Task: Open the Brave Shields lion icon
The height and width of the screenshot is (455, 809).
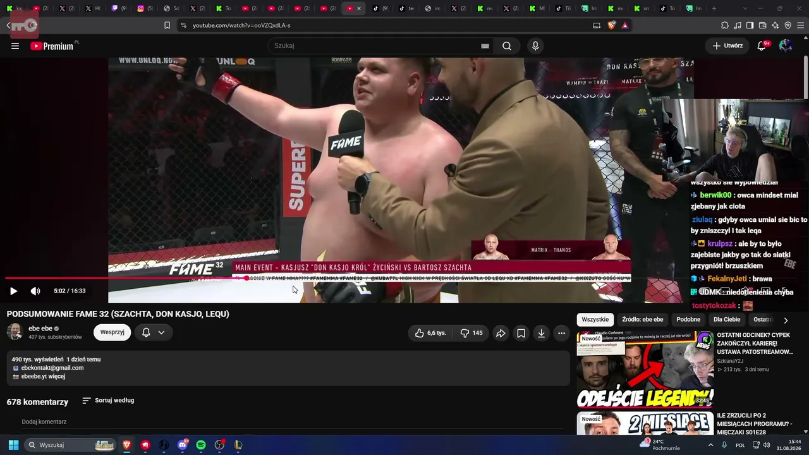Action: (x=611, y=25)
